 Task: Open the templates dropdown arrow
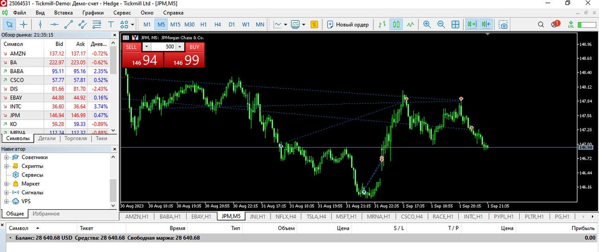[x=304, y=25]
